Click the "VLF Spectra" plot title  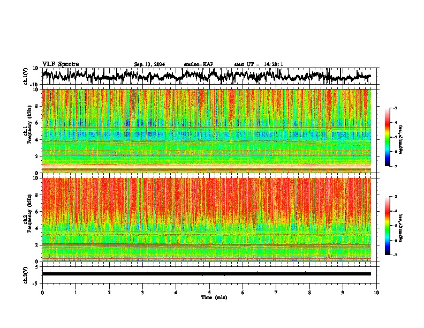coord(61,64)
